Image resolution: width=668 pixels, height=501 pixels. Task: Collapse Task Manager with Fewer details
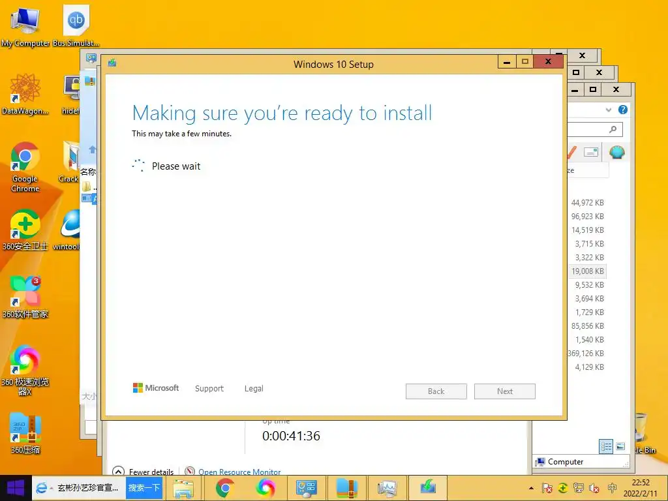tap(143, 472)
